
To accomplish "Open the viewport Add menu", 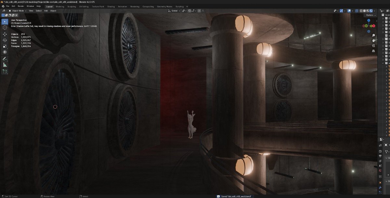I will (46, 11).
